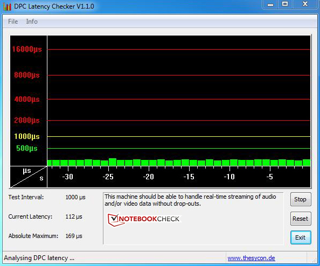
Task: Click the Exit button
Action: coord(301,237)
